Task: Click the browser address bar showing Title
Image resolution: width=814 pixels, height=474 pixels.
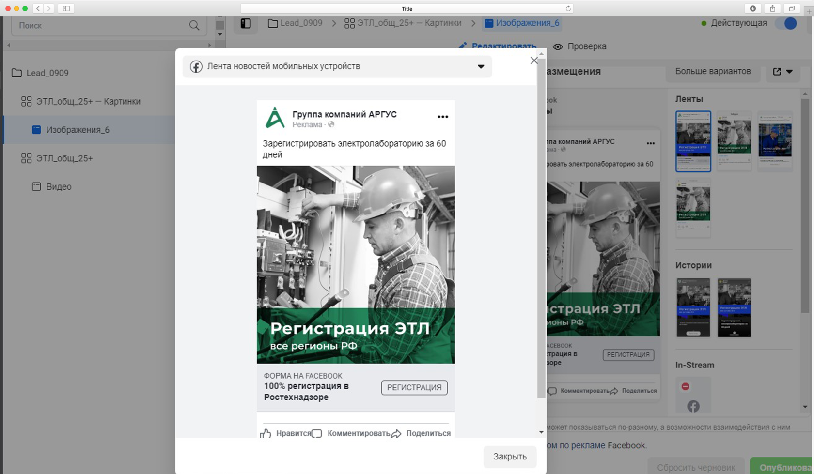Action: tap(407, 8)
